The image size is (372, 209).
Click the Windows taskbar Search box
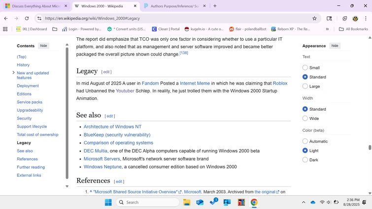point(147,202)
